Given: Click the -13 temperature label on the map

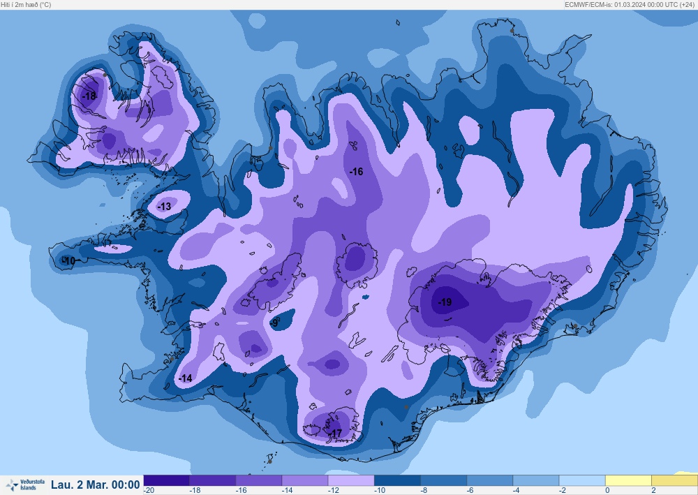Looking at the screenshot, I should (x=164, y=207).
